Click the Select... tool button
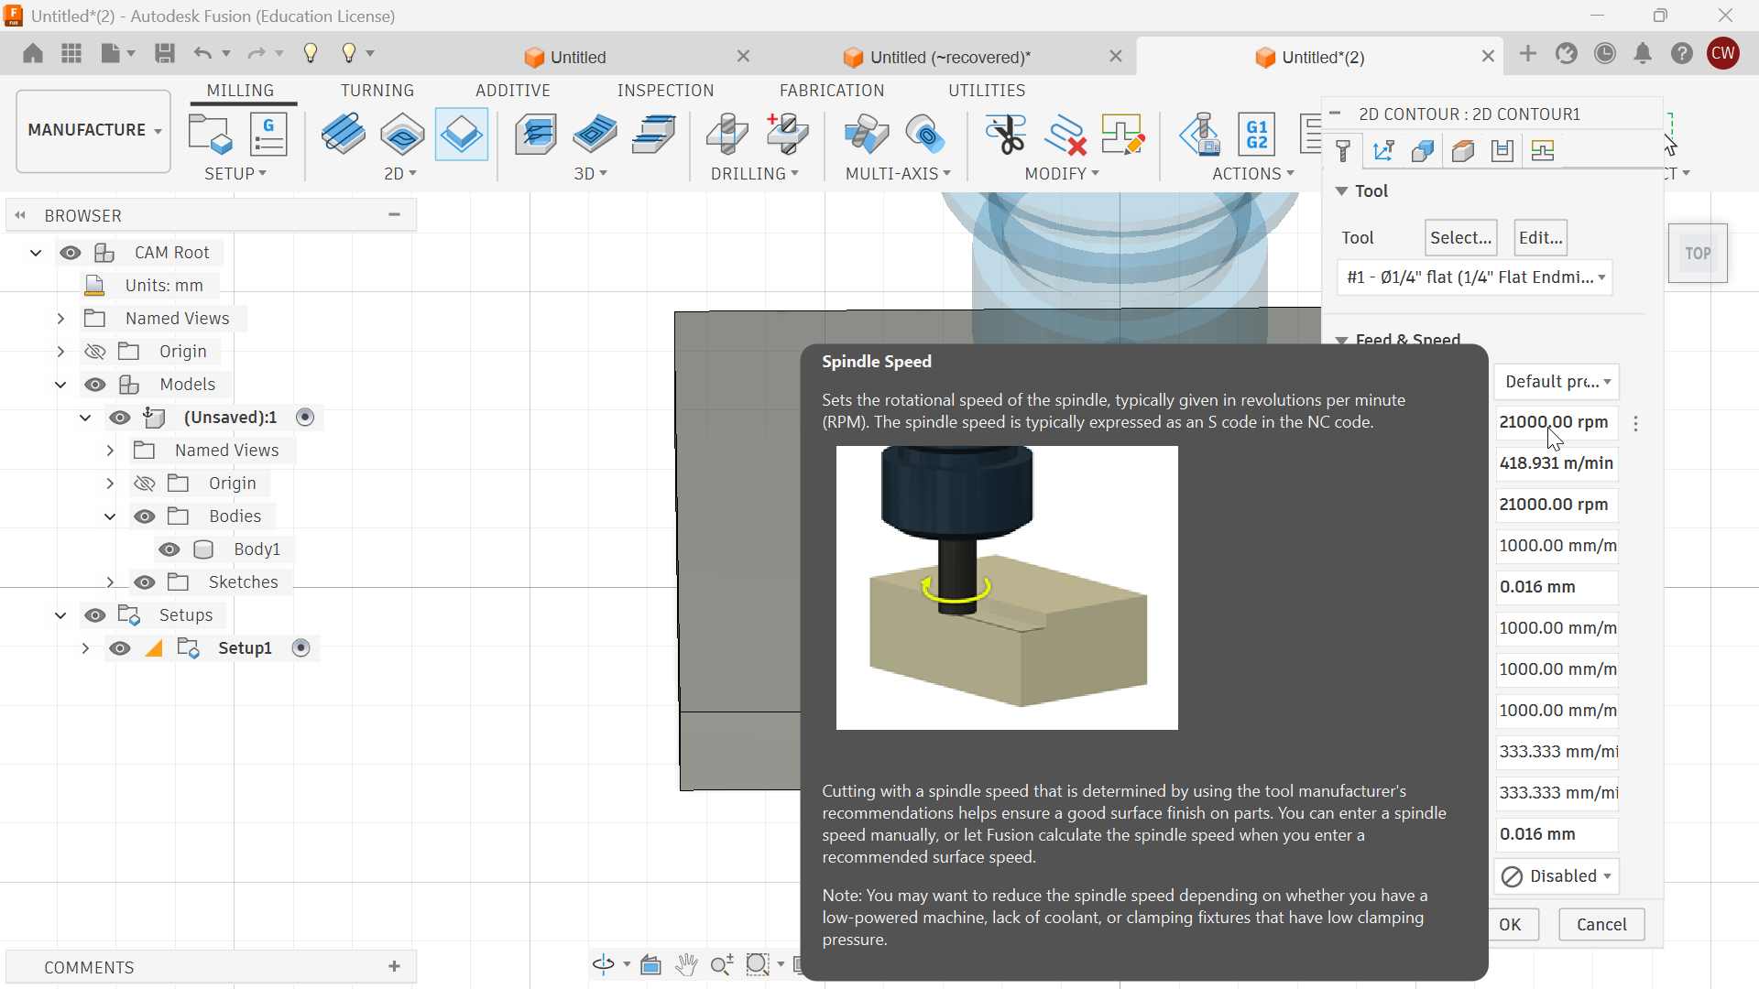 pyautogui.click(x=1461, y=238)
